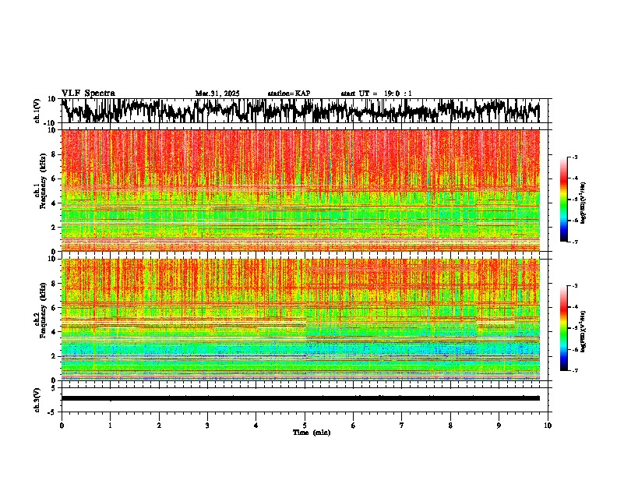Click the ch.2 spectrogram color scale bar
This screenshot has width=617, height=477.
click(563, 328)
